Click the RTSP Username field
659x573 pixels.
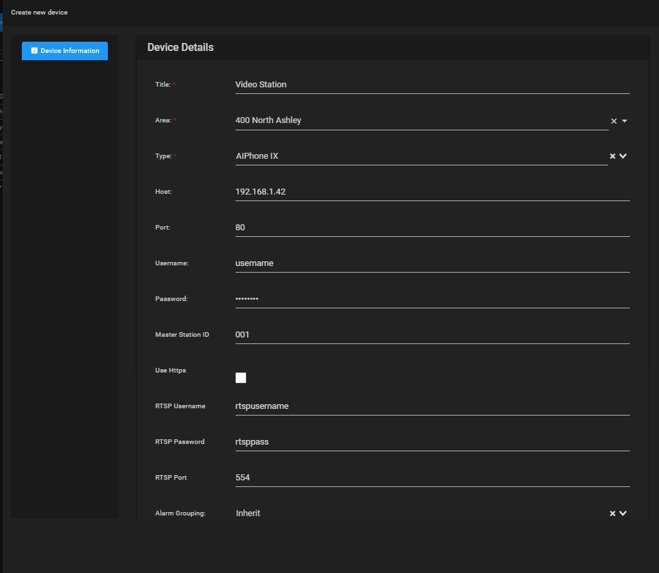click(x=433, y=406)
